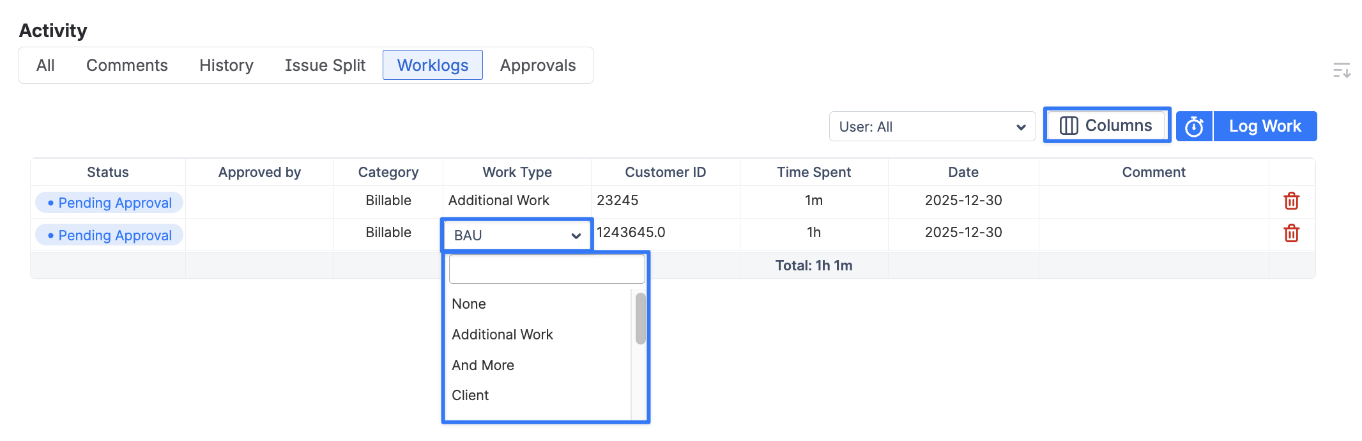Screen dimensions: 1362x441
Task: Pick And More option in dropdown
Action: pyautogui.click(x=483, y=366)
